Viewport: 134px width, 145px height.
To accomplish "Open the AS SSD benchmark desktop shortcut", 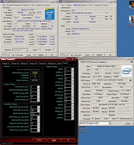I will [83, 129].
